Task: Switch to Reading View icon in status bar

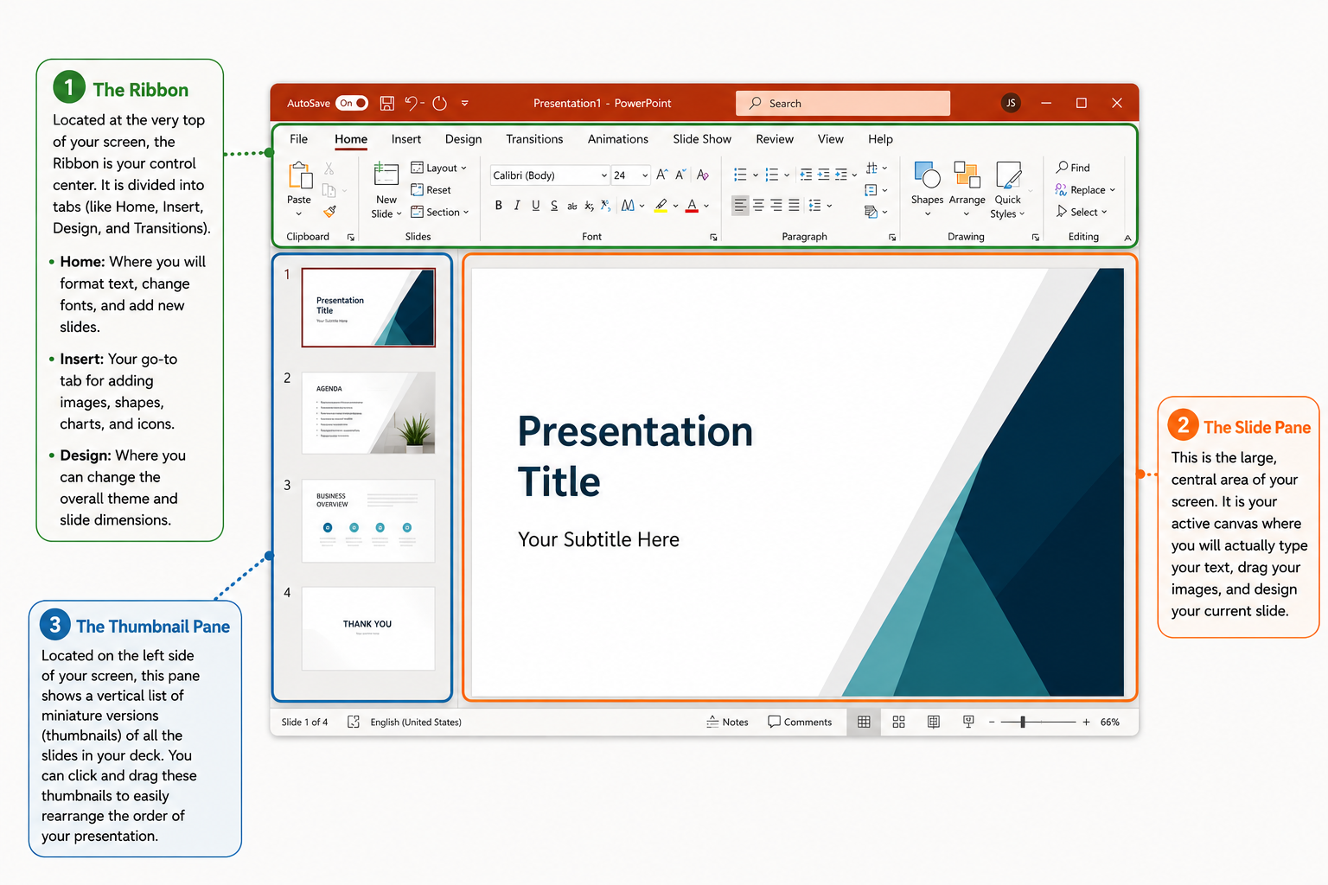Action: pyautogui.click(x=934, y=722)
